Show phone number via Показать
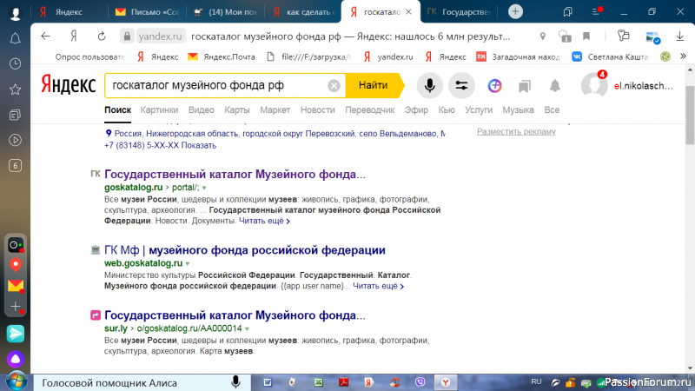This screenshot has width=695, height=391. point(199,145)
